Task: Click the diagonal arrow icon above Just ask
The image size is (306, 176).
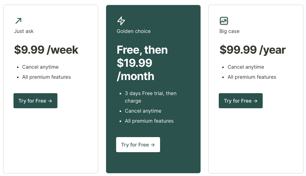Action: (x=18, y=21)
